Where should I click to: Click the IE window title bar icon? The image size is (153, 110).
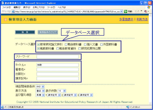[x=3, y=3]
